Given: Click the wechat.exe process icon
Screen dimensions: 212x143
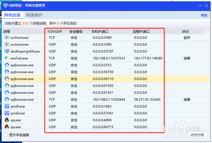Looking at the screenshot, I should 7,58.
